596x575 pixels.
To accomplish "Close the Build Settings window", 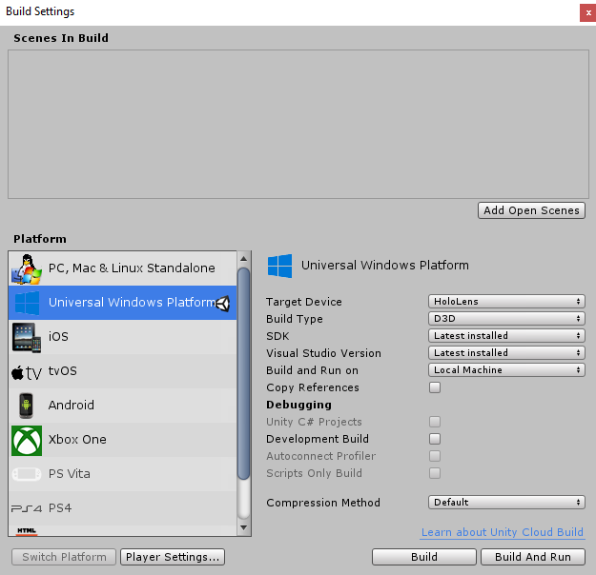I will pos(588,13).
